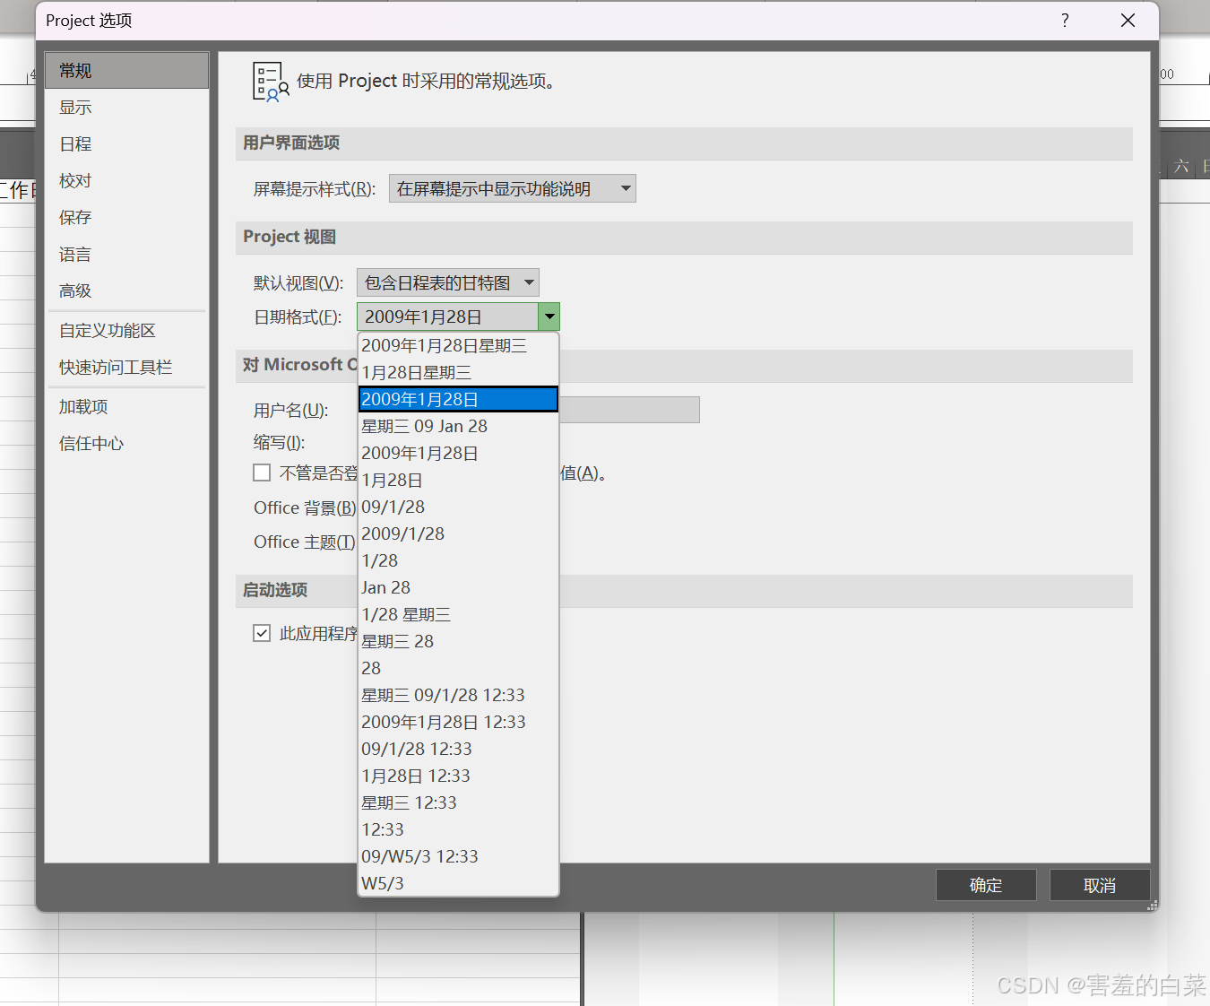This screenshot has height=1006, width=1210.
Task: Select highlighted 2009年1月28日 list entry
Action: pos(458,399)
